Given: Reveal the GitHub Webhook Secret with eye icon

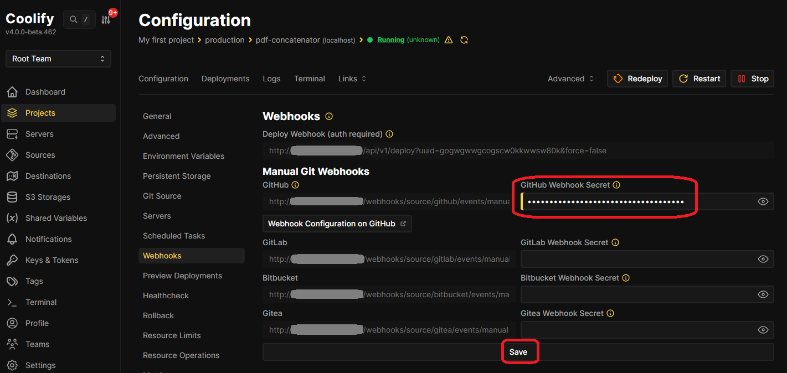Looking at the screenshot, I should (x=763, y=201).
